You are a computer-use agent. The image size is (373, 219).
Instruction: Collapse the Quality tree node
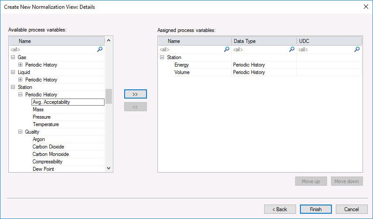(x=21, y=131)
